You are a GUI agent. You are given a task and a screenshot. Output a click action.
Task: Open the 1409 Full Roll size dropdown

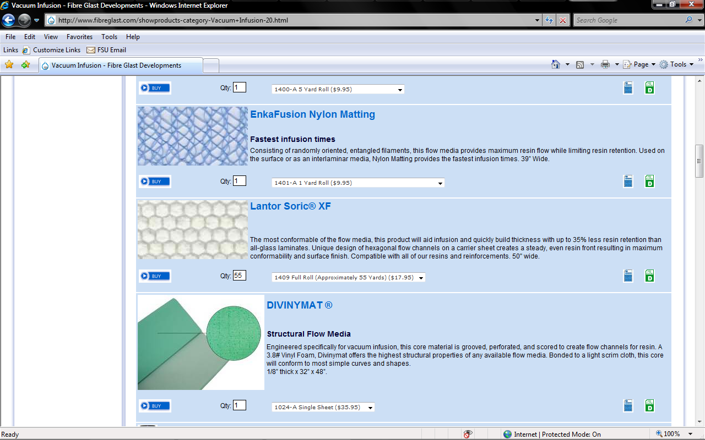349,277
